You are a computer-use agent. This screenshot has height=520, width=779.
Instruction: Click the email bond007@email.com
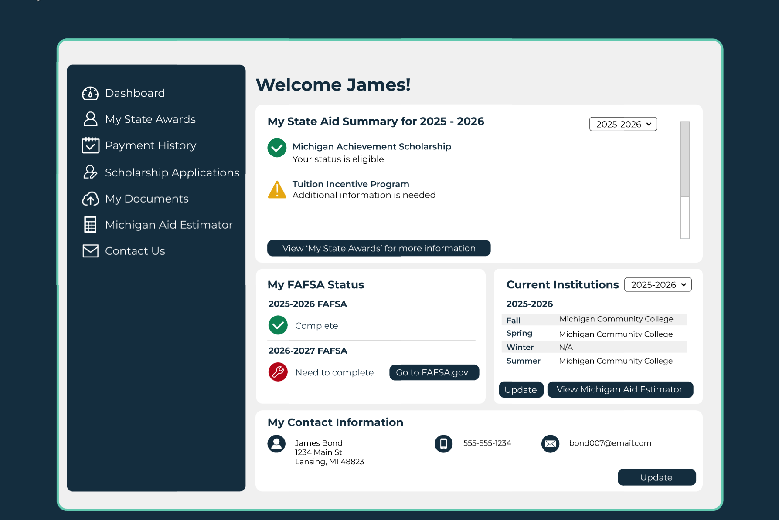point(610,443)
